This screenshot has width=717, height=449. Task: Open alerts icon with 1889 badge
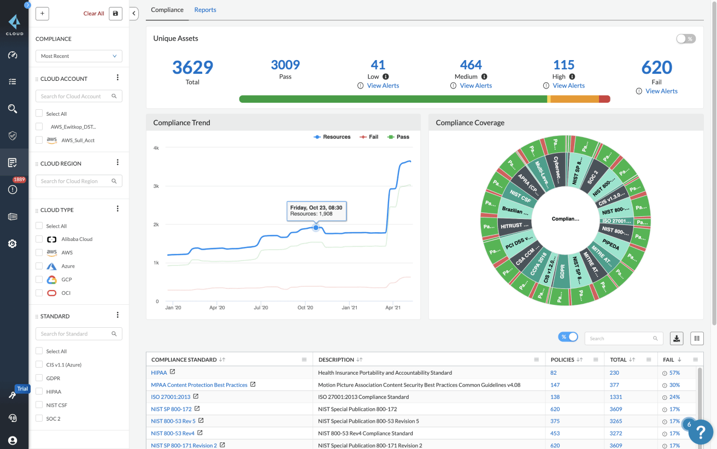coord(13,189)
